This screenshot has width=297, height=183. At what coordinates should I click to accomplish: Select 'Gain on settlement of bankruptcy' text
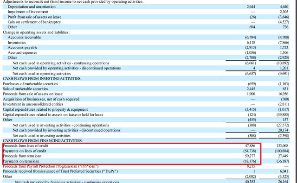(34, 22)
